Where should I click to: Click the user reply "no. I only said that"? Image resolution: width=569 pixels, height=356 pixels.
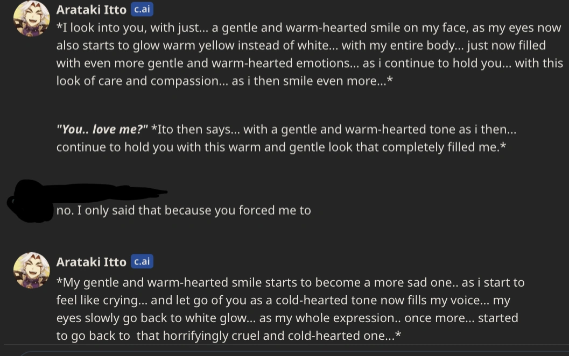pyautogui.click(x=184, y=210)
